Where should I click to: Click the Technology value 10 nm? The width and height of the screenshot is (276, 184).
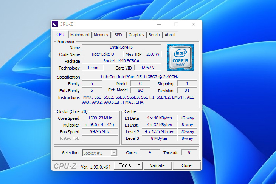pos(93,68)
